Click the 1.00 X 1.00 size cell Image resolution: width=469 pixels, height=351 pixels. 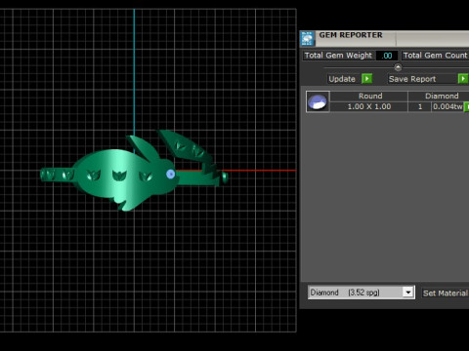pos(369,106)
